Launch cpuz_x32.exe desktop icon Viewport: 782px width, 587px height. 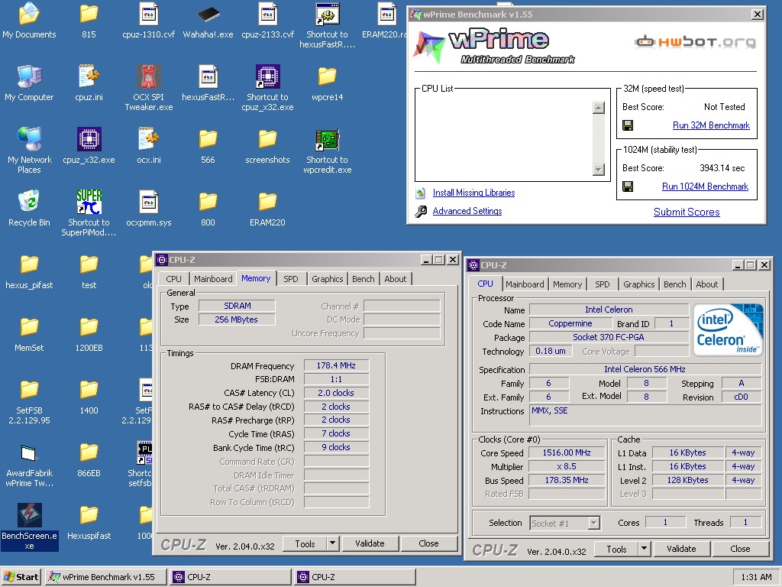pyautogui.click(x=89, y=139)
